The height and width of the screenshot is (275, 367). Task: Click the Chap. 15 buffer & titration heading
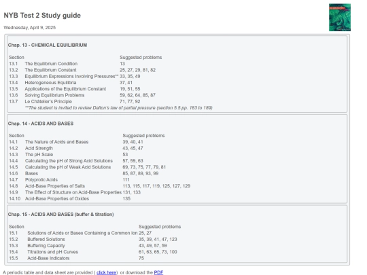(x=61, y=215)
